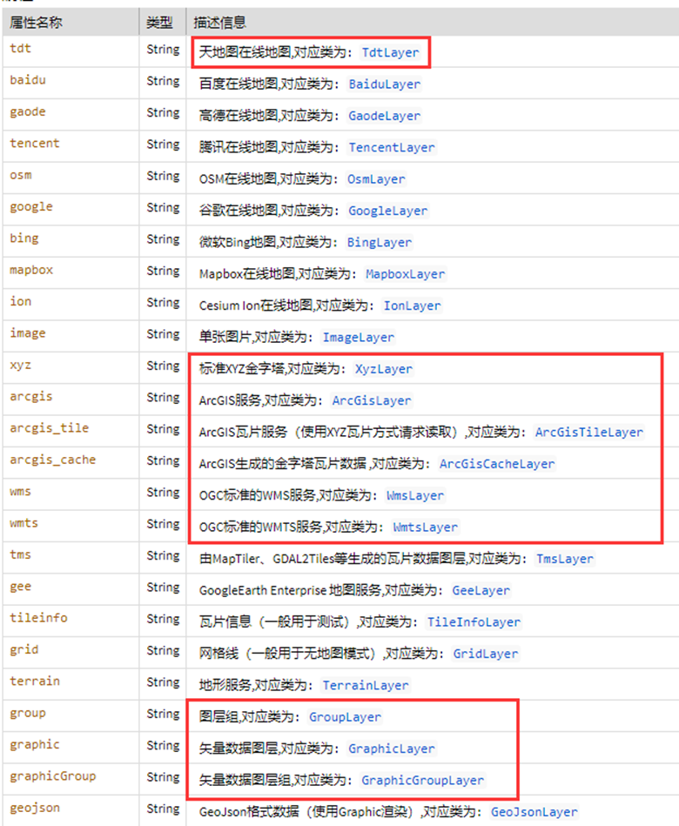
Task: Click the XyzLayer link
Action: tap(383, 369)
